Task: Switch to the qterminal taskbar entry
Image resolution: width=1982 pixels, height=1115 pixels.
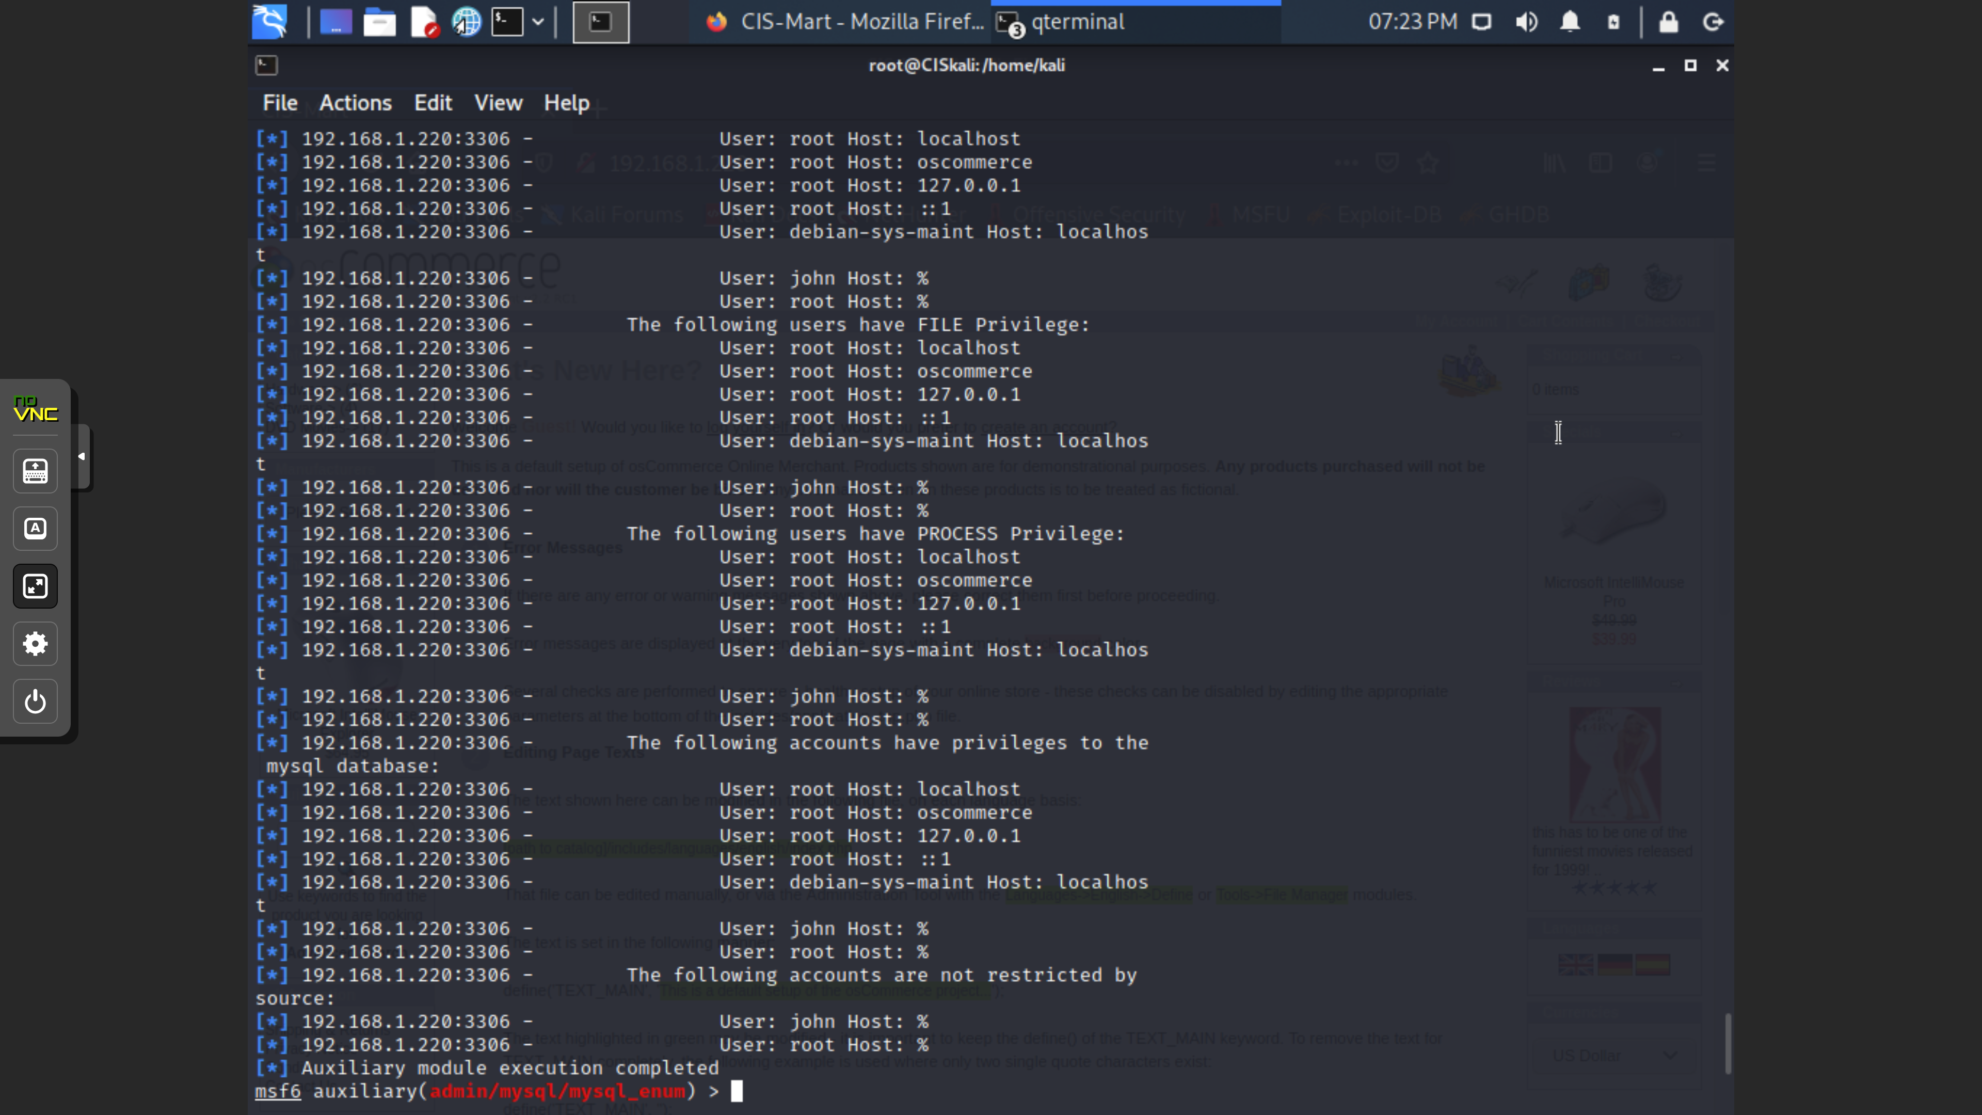Action: pyautogui.click(x=1137, y=22)
